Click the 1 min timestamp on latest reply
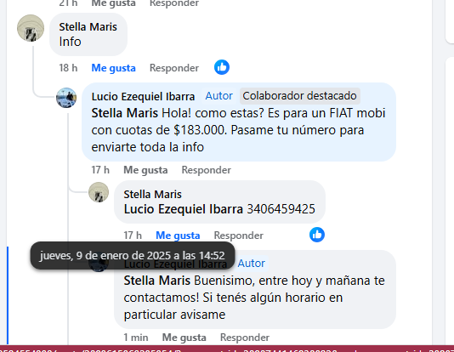The width and height of the screenshot is (454, 352). click(x=136, y=338)
